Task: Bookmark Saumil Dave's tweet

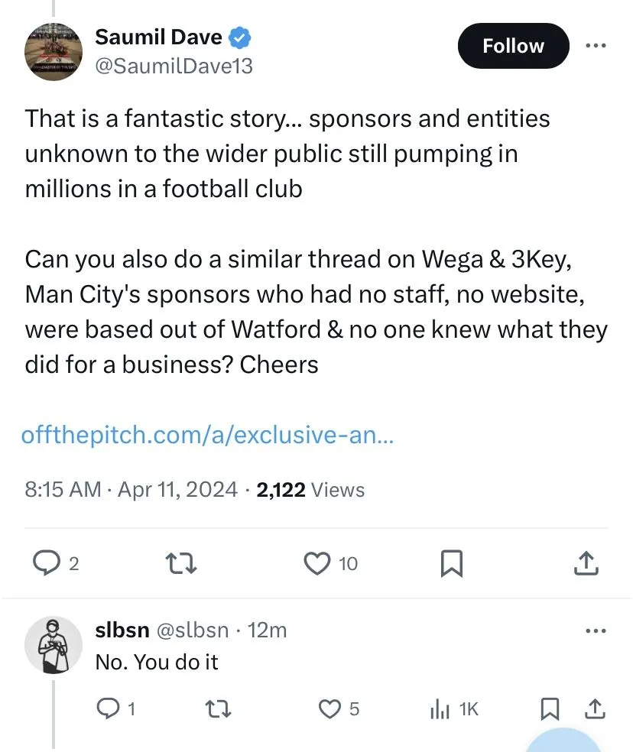Action: click(x=451, y=564)
